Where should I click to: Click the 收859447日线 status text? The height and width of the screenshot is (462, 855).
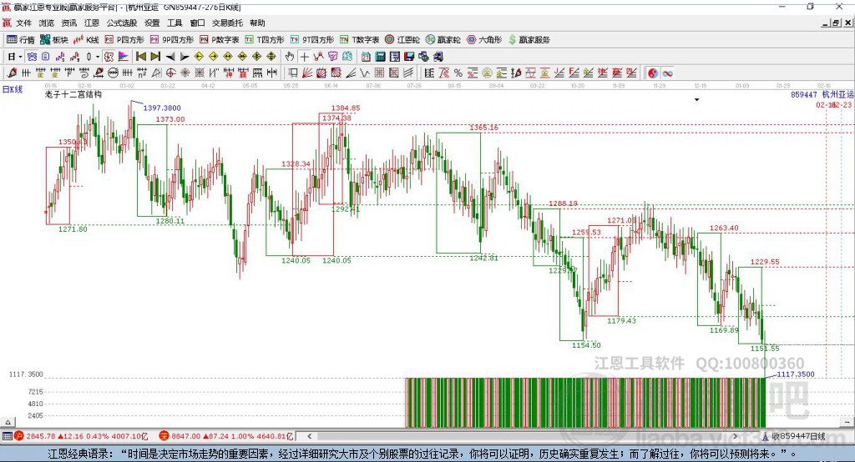[798, 436]
